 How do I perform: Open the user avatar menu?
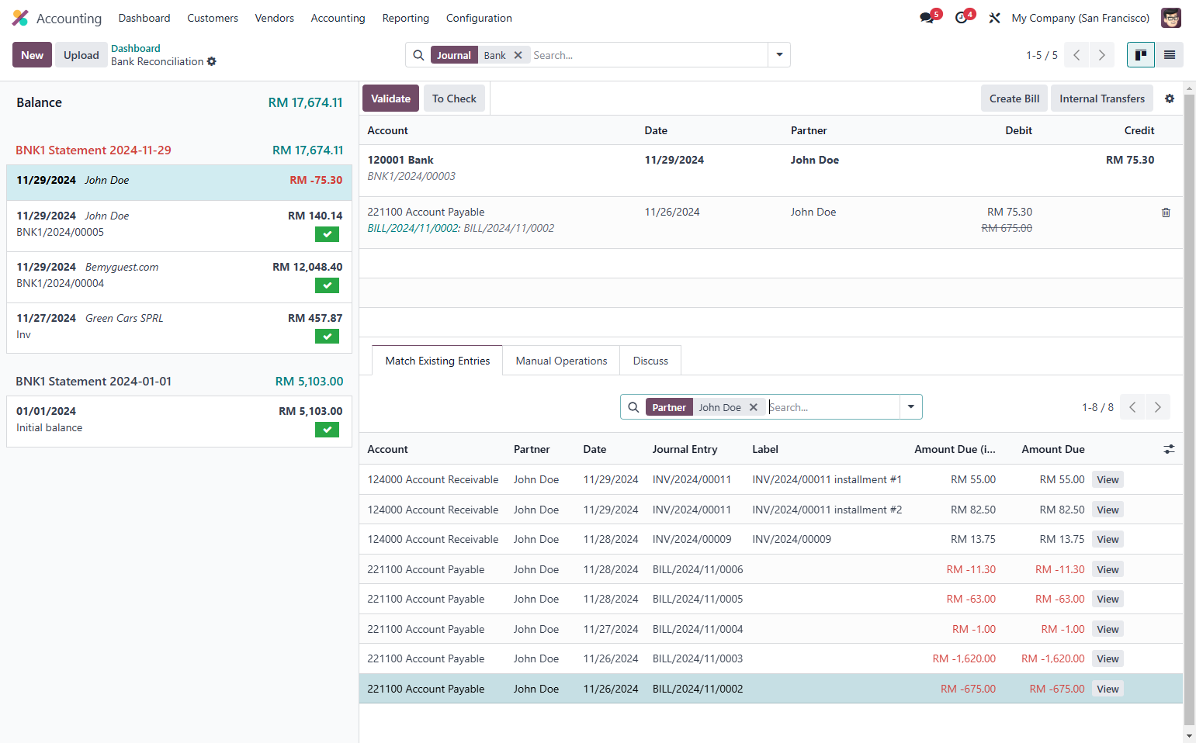coord(1171,18)
